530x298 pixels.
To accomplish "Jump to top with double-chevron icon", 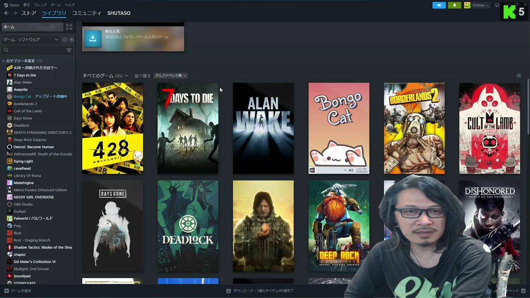I will 519,76.
